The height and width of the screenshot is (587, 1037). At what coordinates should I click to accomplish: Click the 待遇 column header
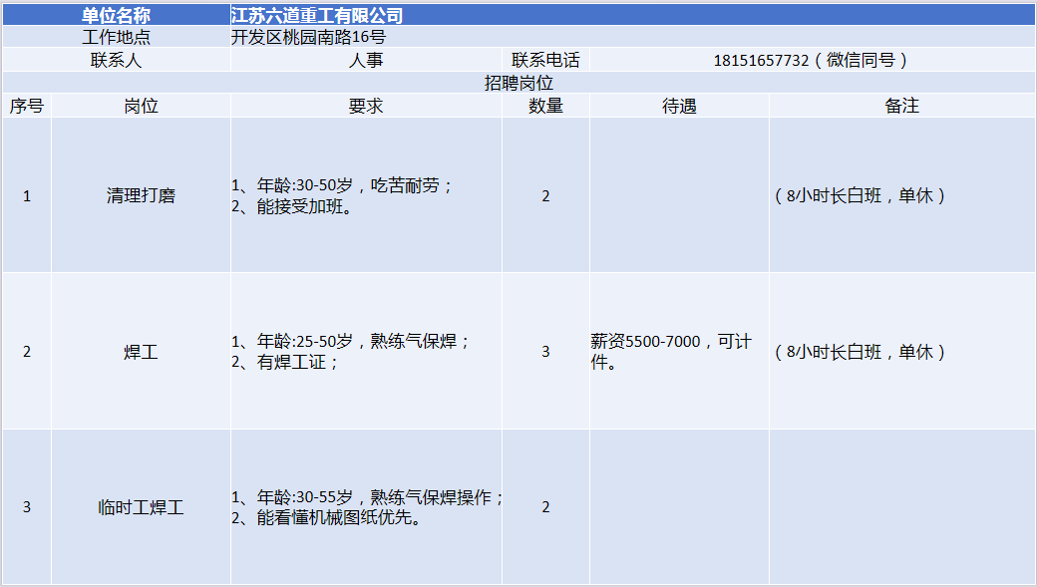click(679, 106)
